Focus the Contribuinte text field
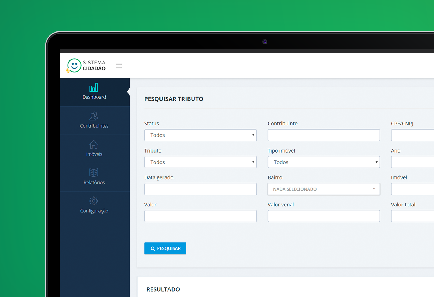This screenshot has width=434, height=297. click(324, 135)
